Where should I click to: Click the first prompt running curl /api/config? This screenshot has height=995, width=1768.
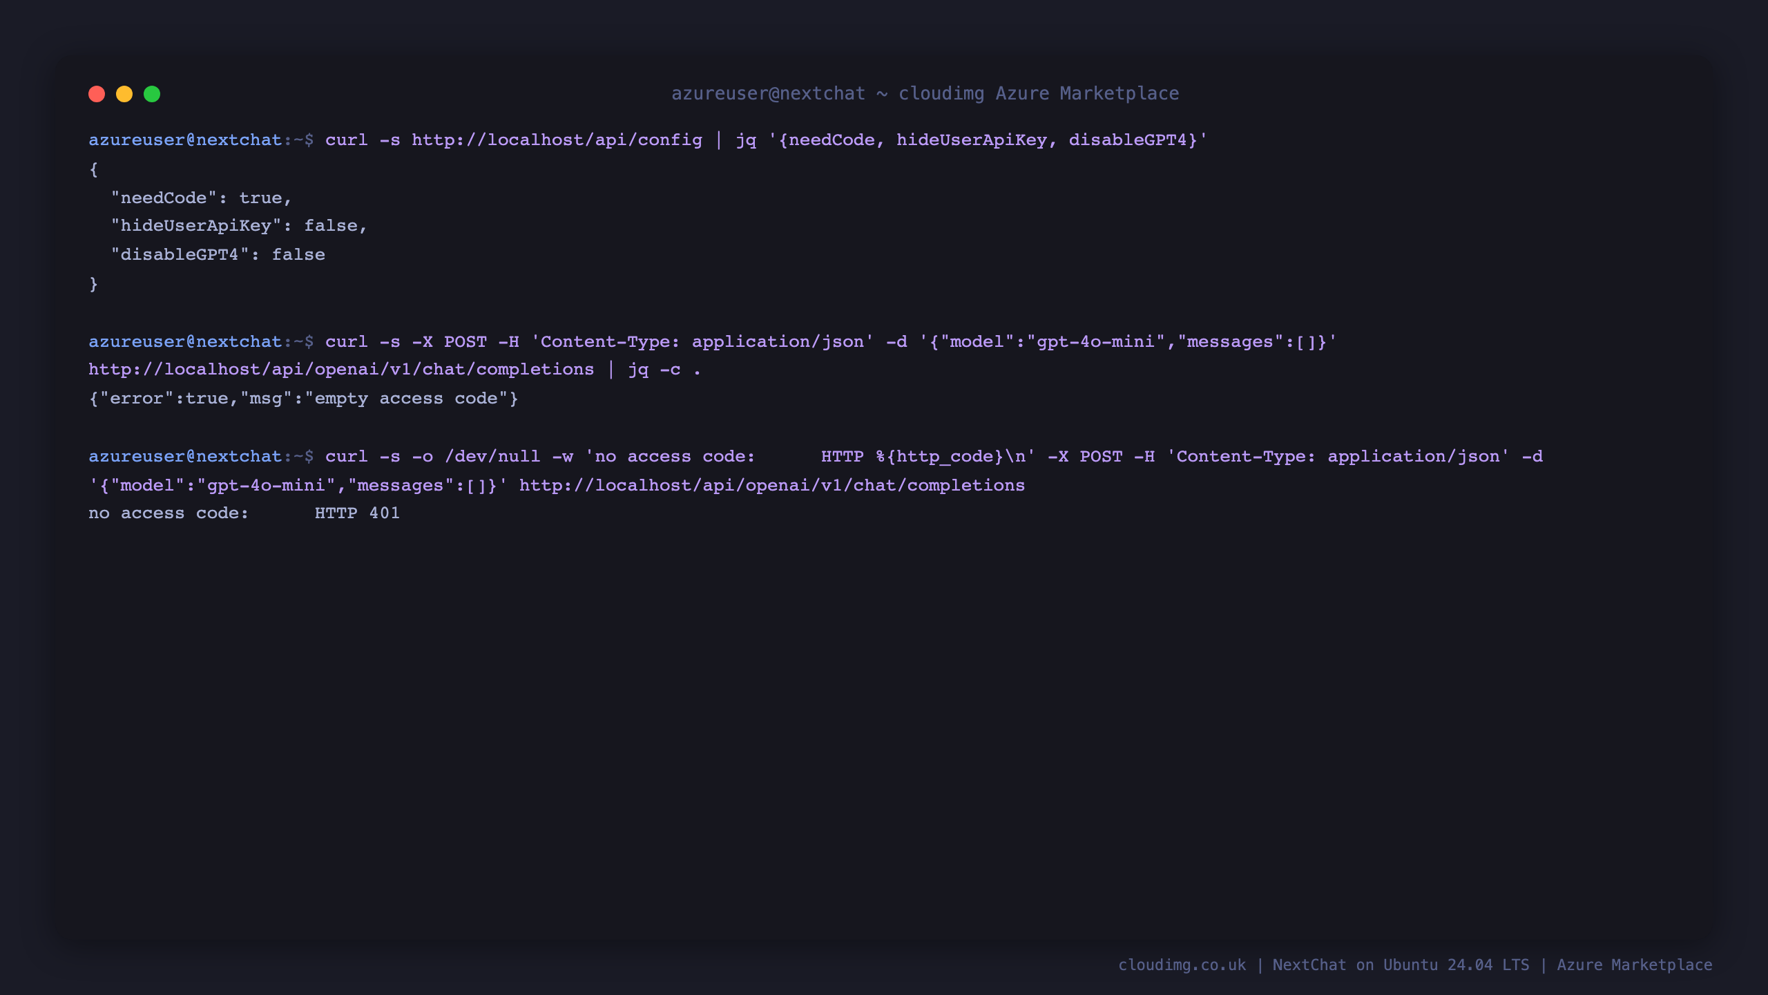(x=201, y=140)
